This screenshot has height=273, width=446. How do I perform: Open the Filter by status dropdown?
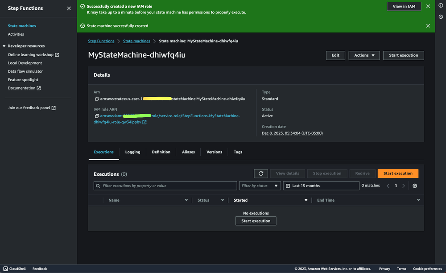pos(260,186)
